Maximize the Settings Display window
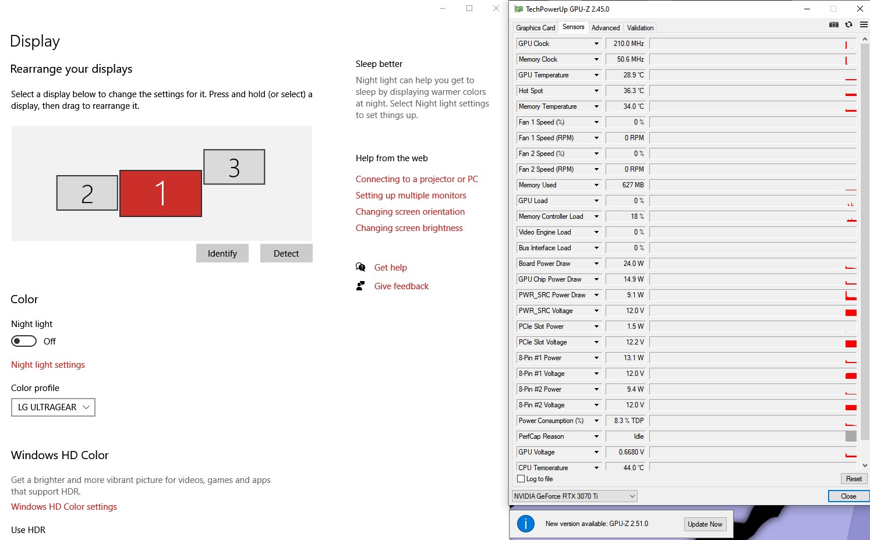This screenshot has height=540, width=870. pyautogui.click(x=469, y=8)
